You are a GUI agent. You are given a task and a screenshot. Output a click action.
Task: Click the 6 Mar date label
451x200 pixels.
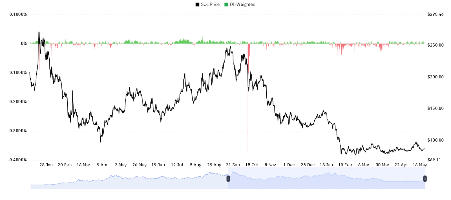coord(364,165)
